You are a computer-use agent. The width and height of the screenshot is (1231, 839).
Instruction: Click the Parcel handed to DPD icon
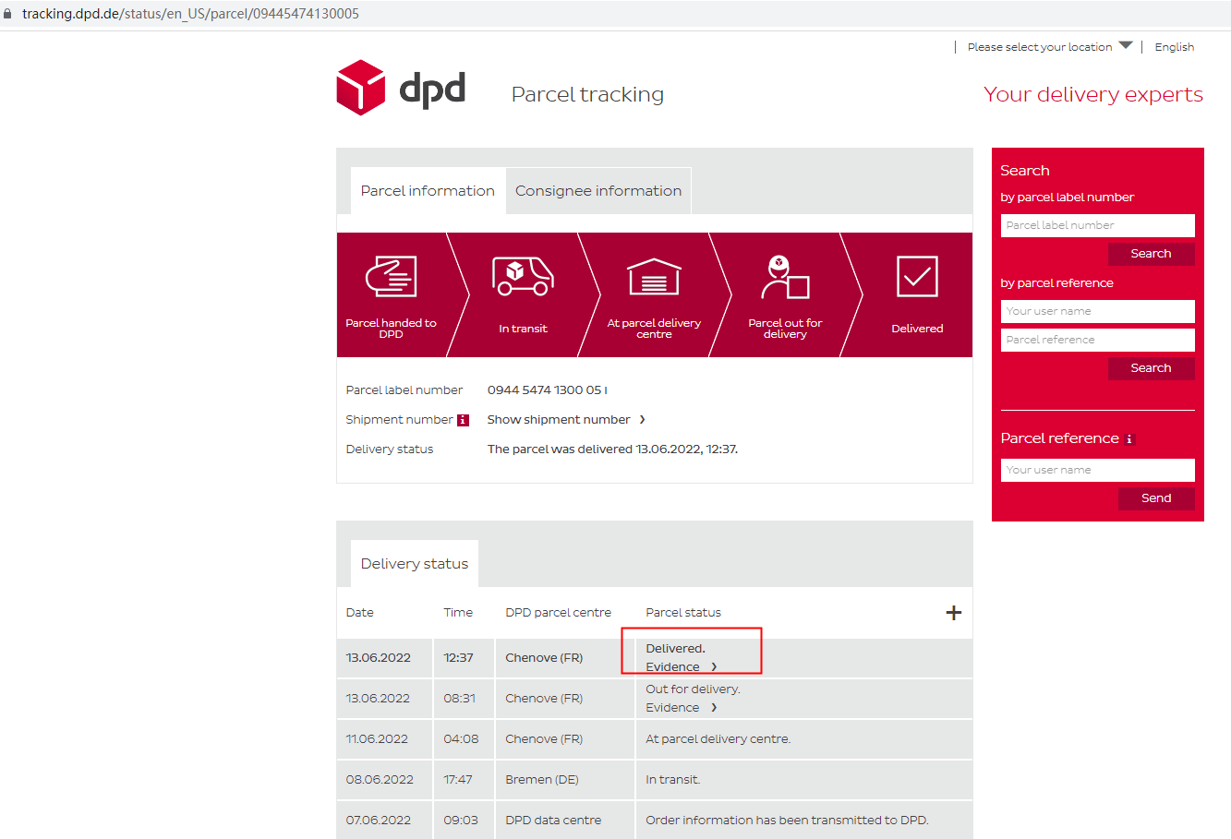392,276
